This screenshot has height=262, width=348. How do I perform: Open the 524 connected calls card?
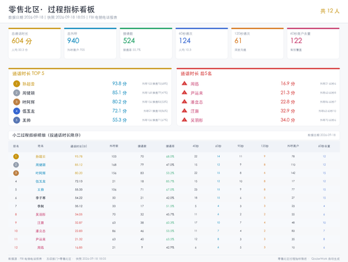click(146, 43)
